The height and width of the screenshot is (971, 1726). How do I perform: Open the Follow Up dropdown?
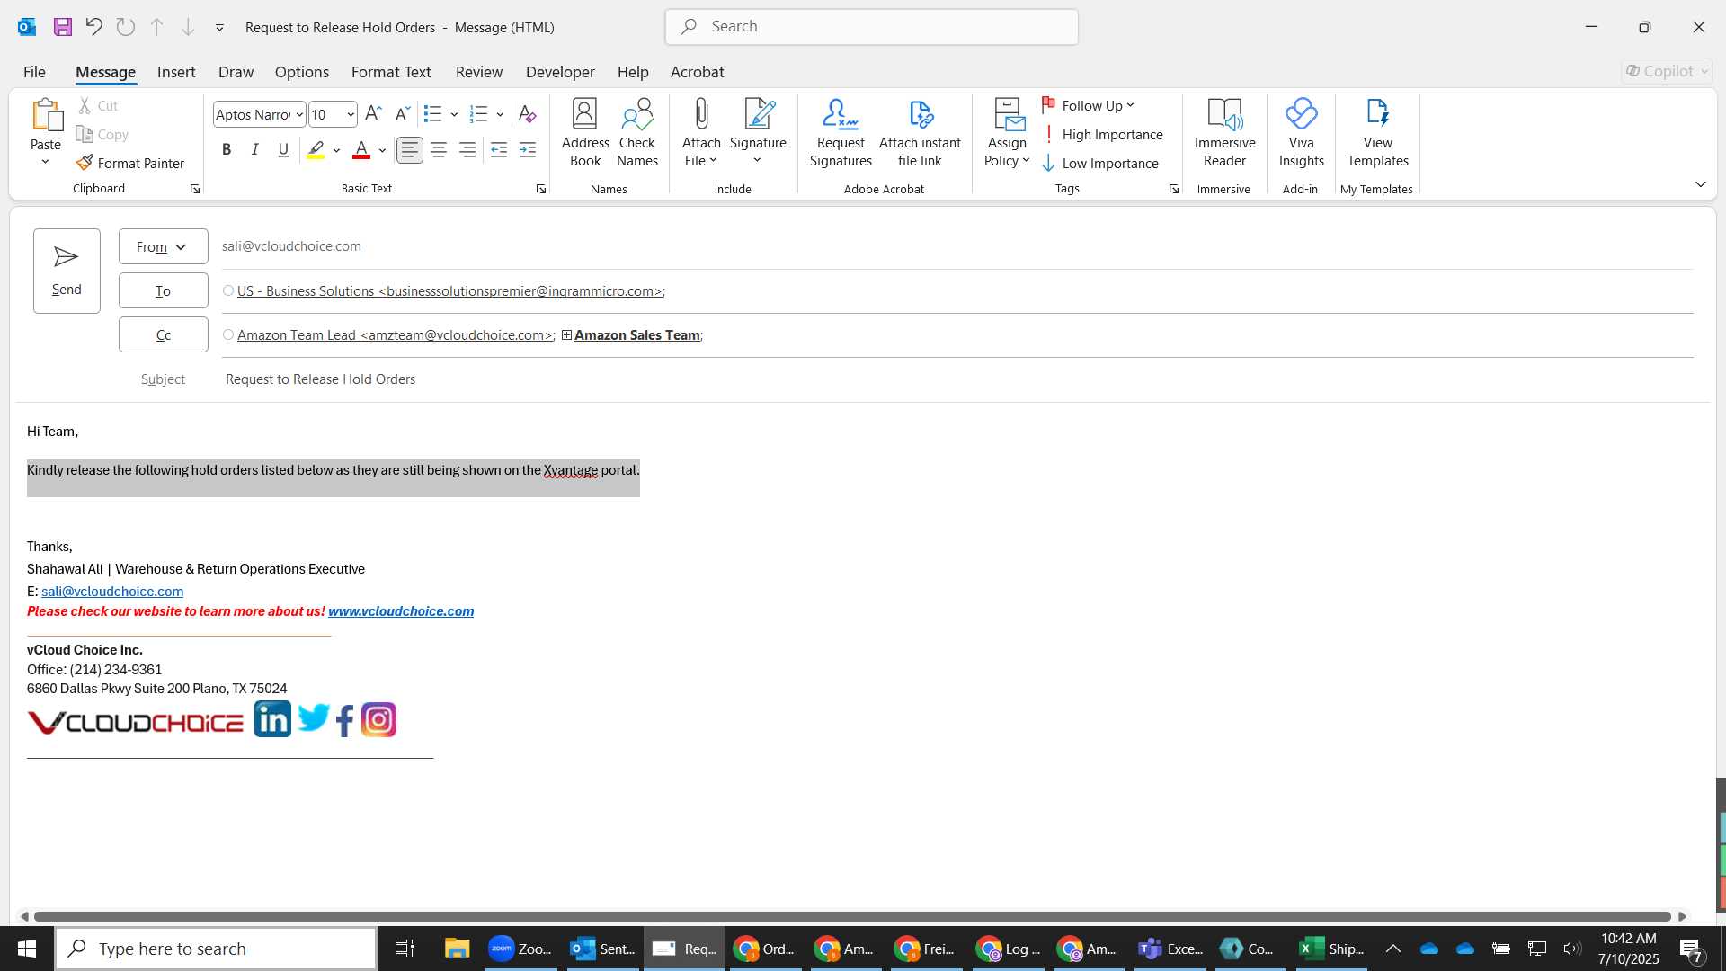[1088, 105]
